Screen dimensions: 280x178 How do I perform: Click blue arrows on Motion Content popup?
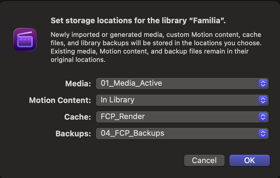(263, 100)
